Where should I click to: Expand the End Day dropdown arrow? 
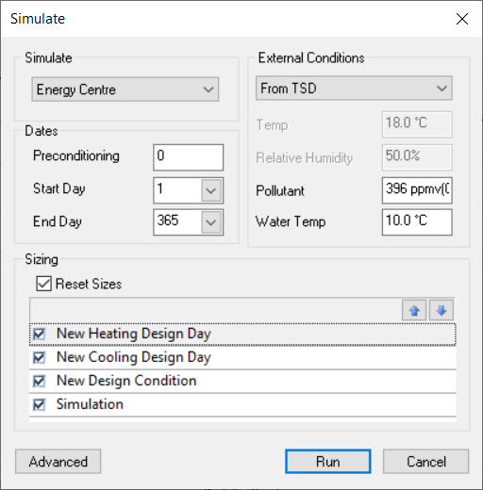(x=210, y=222)
